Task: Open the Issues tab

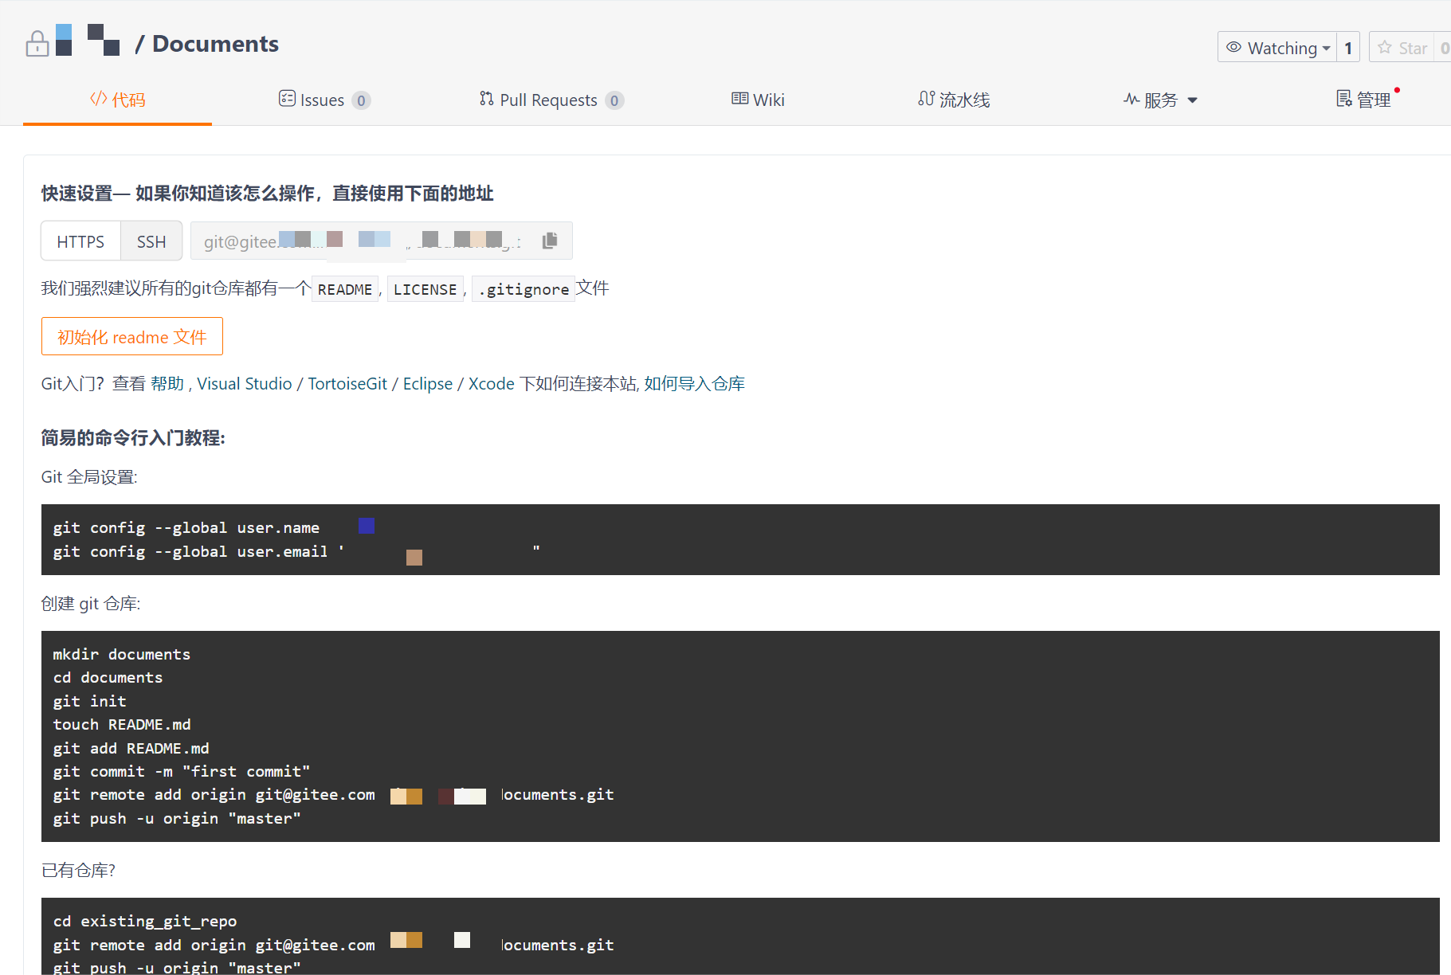Action: tap(324, 100)
